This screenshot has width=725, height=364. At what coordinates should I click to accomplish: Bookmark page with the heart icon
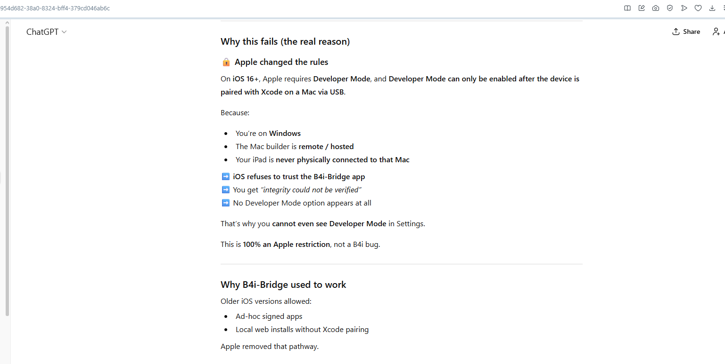coord(698,8)
